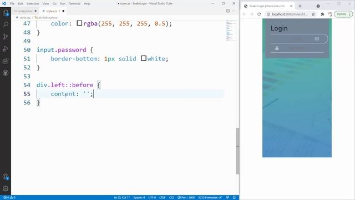Image resolution: width=355 pixels, height=200 pixels.
Task: Click the 'border-bottom' property text
Action: [x=74, y=59]
